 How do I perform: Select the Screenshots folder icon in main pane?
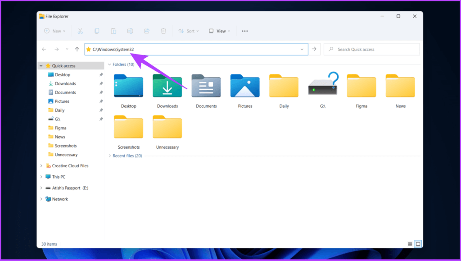click(128, 127)
